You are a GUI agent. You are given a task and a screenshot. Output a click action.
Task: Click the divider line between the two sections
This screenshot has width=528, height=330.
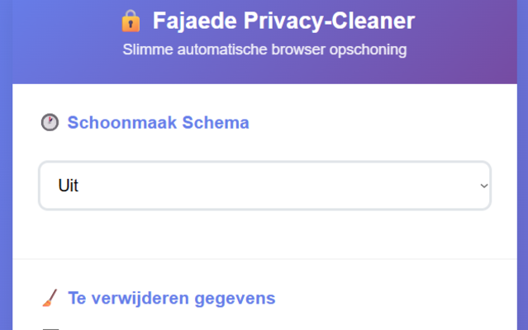264,259
